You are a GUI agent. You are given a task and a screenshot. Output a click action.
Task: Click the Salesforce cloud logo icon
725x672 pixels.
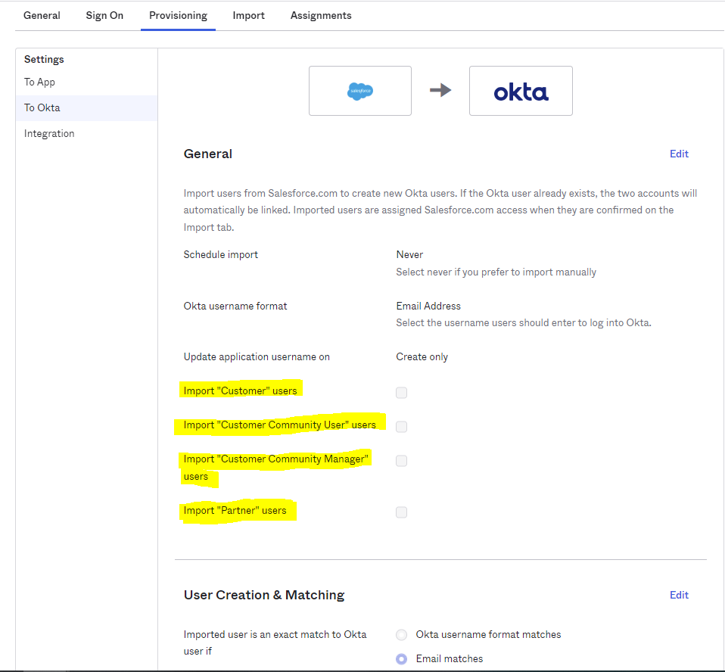(x=360, y=91)
